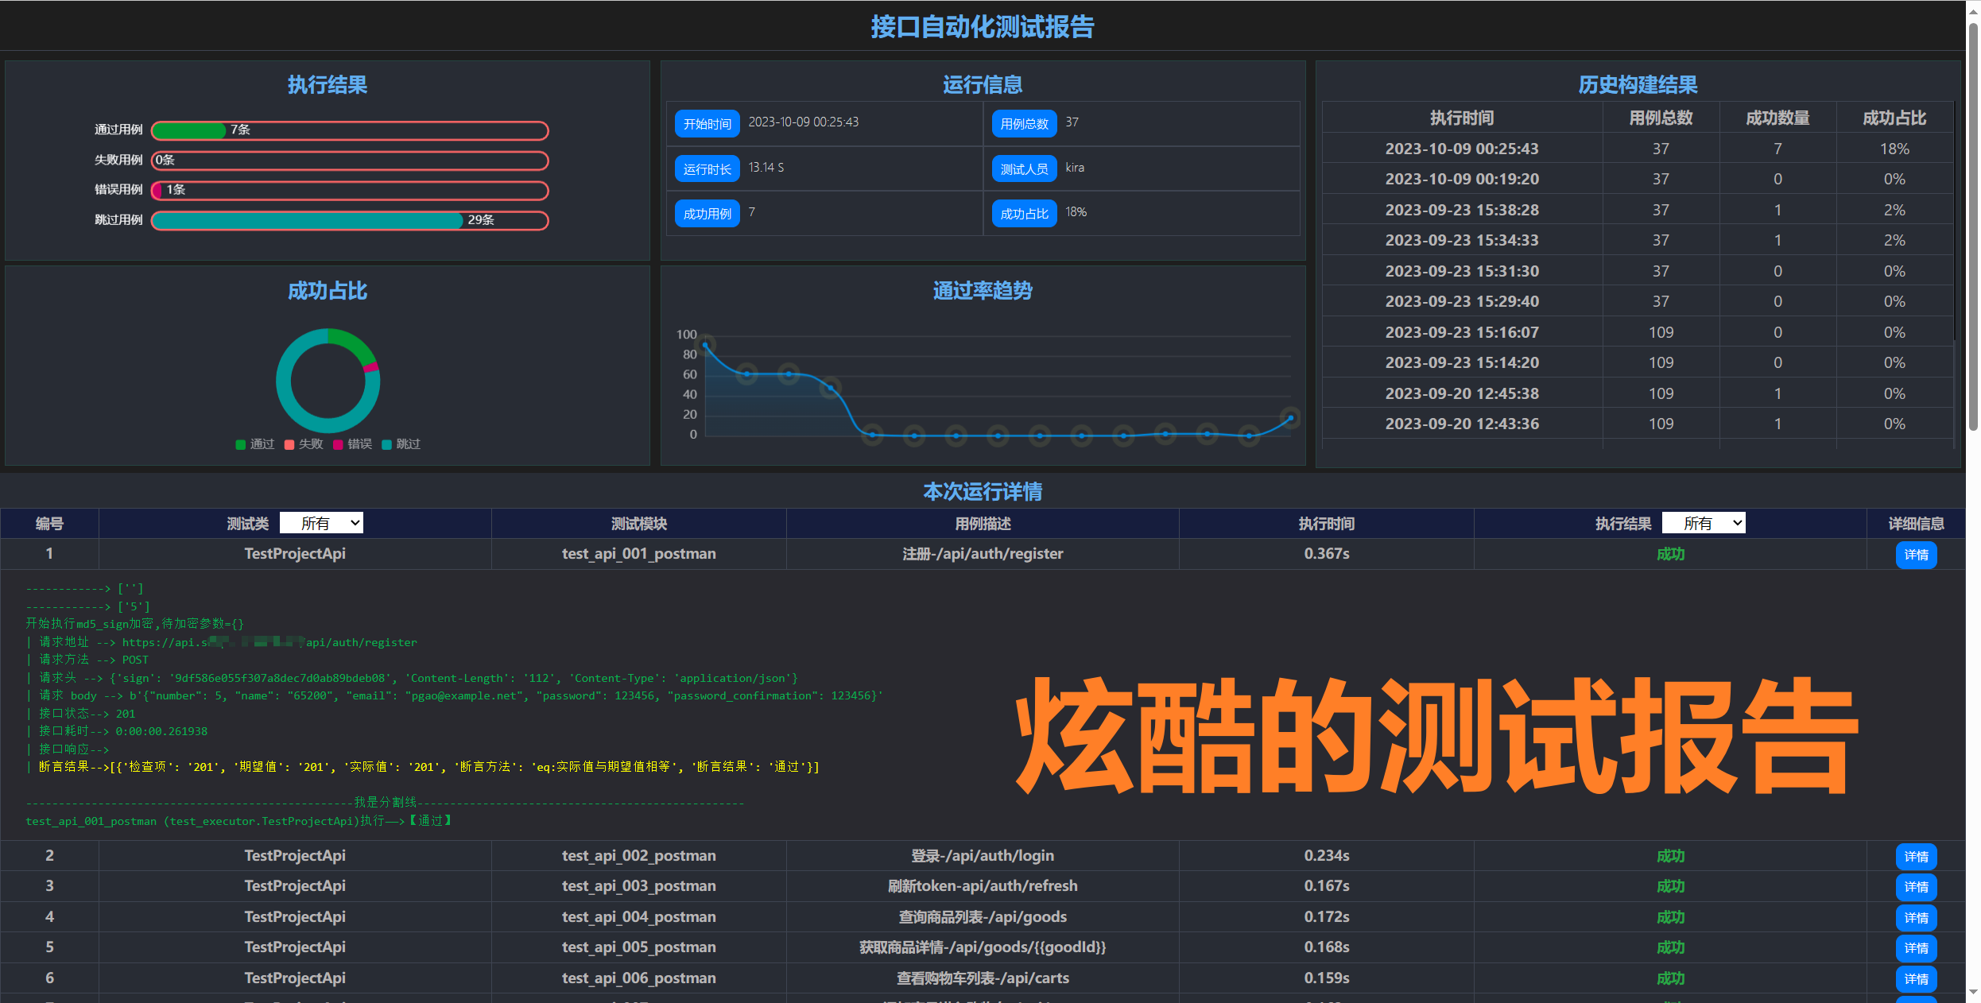Toggle 错误 legend item in donut chart

[352, 444]
